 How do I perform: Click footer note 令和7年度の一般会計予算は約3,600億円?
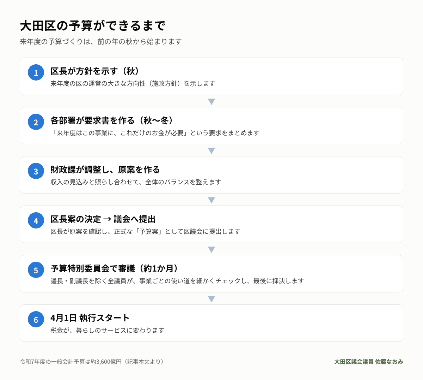(x=93, y=362)
